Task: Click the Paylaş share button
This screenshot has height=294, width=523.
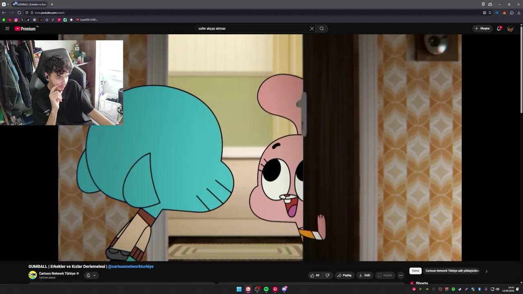Action: [344, 275]
